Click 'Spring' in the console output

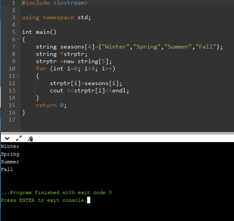(10, 154)
